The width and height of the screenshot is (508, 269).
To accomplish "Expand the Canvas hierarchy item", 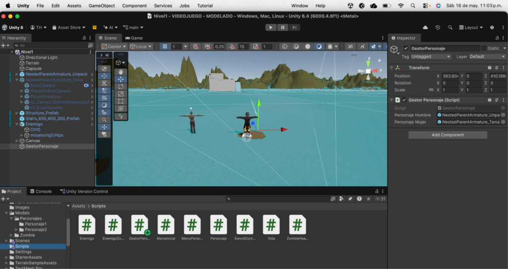I will pos(17,141).
